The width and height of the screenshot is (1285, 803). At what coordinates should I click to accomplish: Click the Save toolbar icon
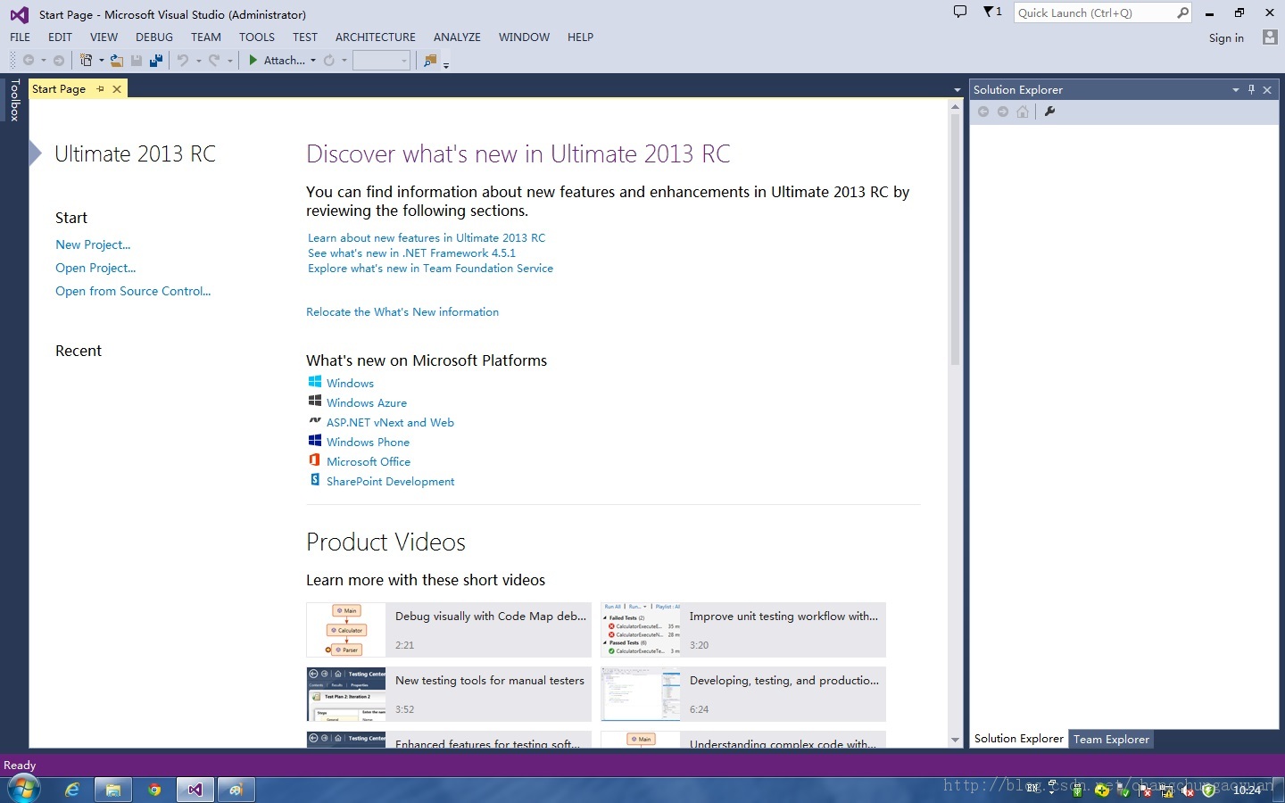[137, 61]
